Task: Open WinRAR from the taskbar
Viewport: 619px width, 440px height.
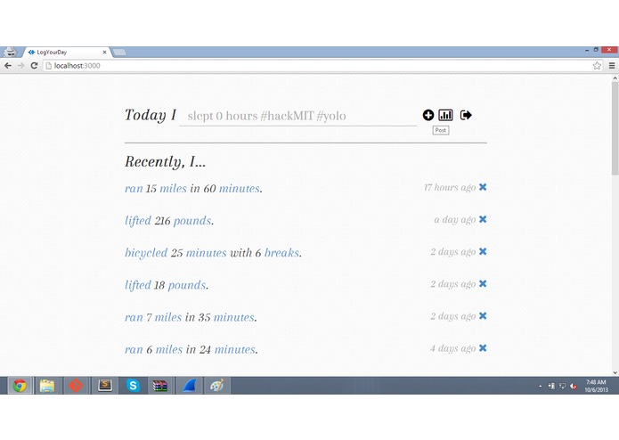Action: 160,385
